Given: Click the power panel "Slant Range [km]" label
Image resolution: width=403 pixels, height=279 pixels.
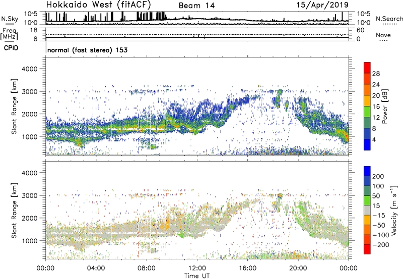Looking at the screenshot, I should 14,106.
